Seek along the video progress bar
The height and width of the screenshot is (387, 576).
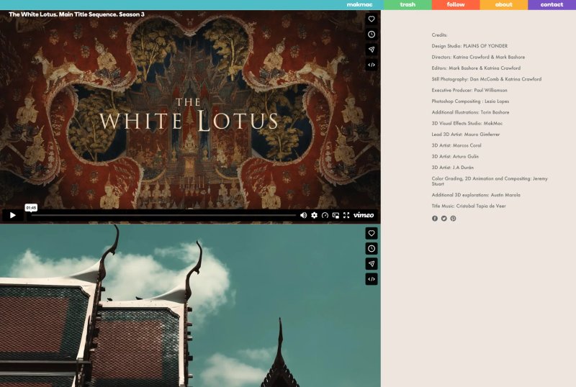click(x=163, y=215)
